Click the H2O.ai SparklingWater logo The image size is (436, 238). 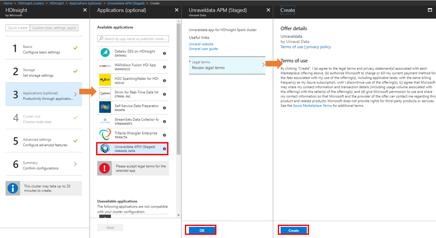tap(105, 80)
